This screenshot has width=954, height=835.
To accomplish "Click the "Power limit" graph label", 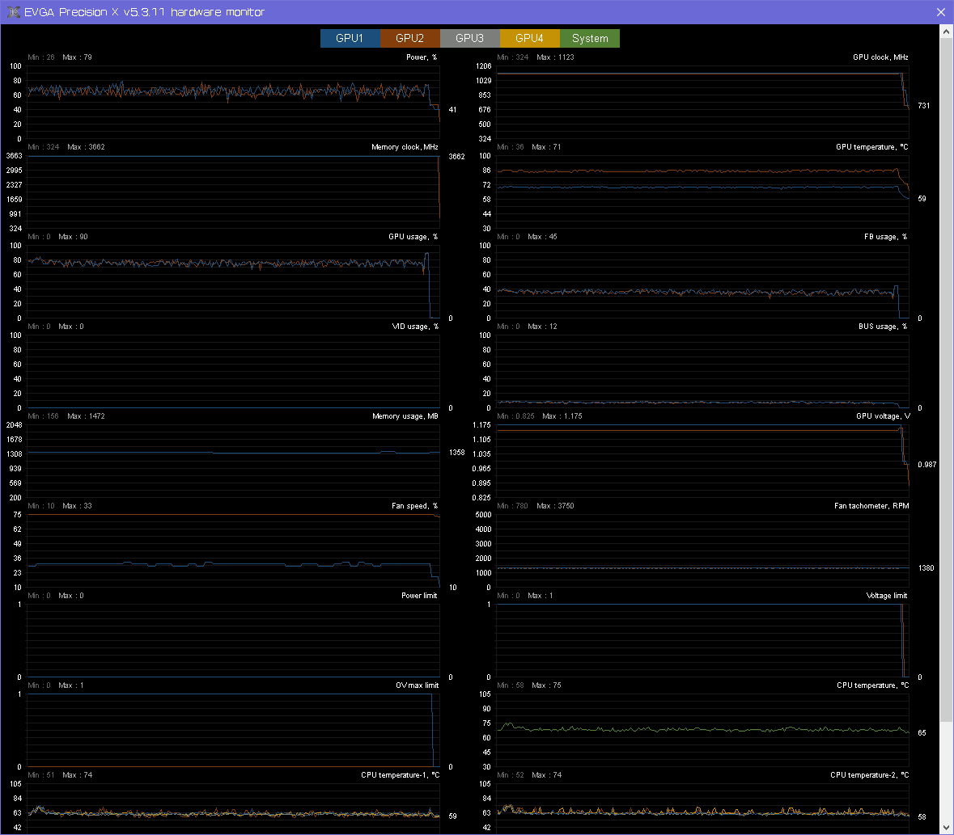I will [419, 596].
